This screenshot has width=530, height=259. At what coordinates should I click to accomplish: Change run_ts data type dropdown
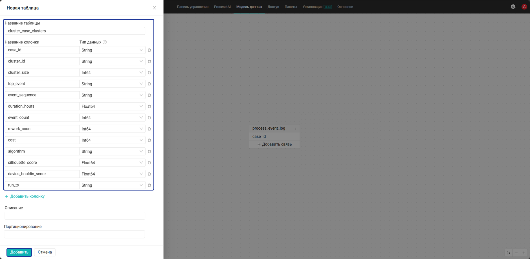(112, 185)
